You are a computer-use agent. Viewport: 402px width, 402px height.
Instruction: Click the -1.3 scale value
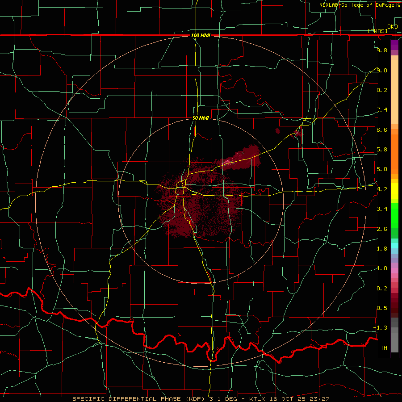coord(380,328)
